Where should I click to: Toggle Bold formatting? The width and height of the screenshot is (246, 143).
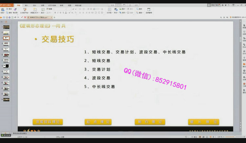click(x=55, y=12)
